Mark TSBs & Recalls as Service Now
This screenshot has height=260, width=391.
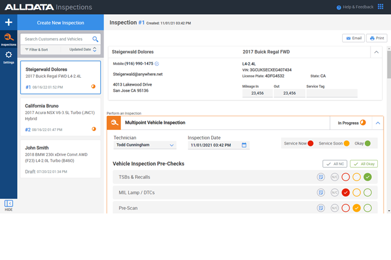(x=345, y=177)
